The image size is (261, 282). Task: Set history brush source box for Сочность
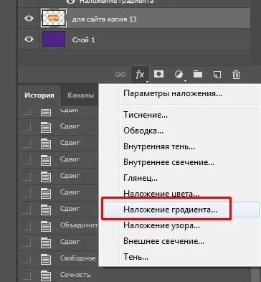(26, 275)
